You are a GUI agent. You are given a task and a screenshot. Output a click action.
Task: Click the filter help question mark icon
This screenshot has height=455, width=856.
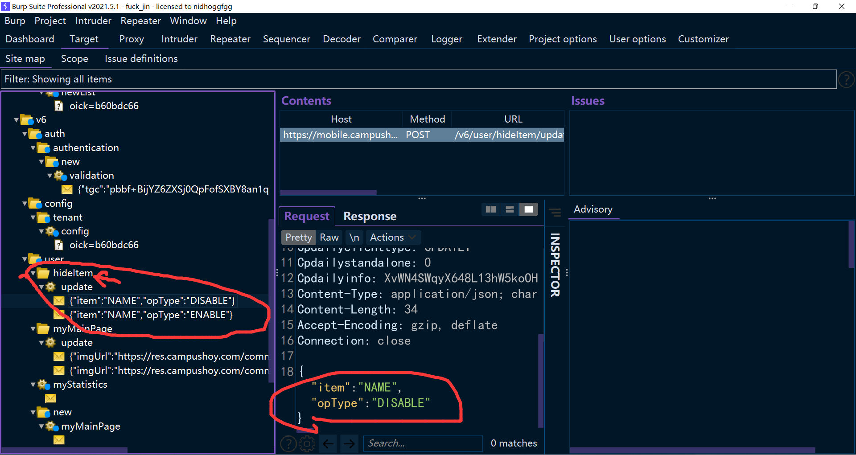click(x=846, y=80)
